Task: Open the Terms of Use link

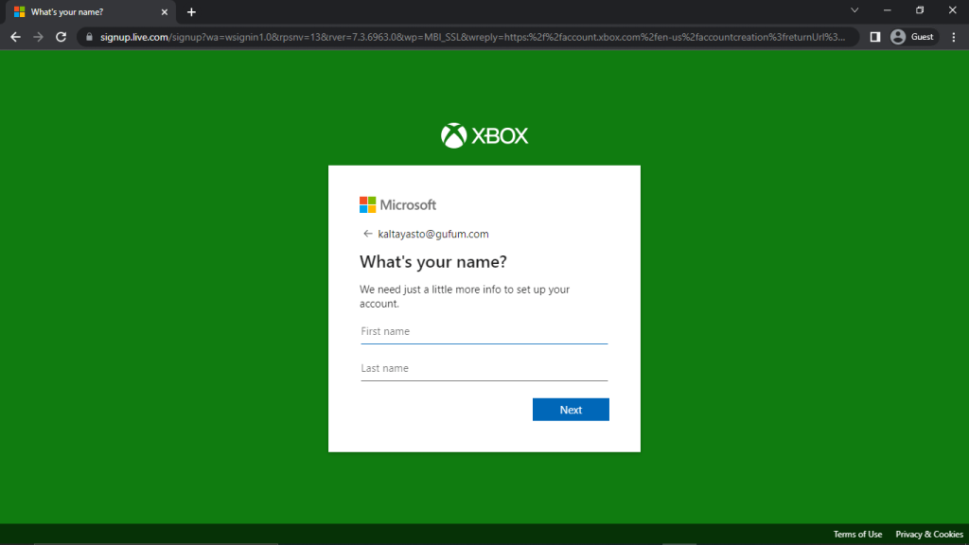Action: (857, 535)
